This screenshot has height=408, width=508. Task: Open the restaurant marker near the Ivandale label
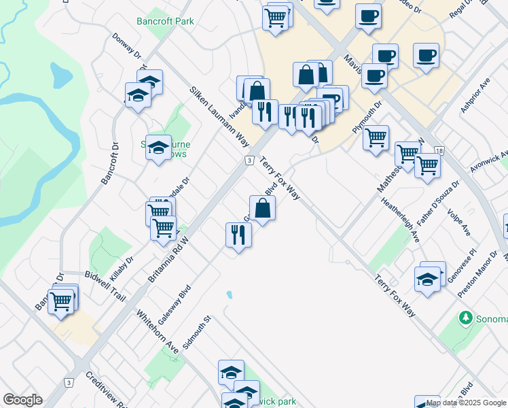(x=265, y=113)
